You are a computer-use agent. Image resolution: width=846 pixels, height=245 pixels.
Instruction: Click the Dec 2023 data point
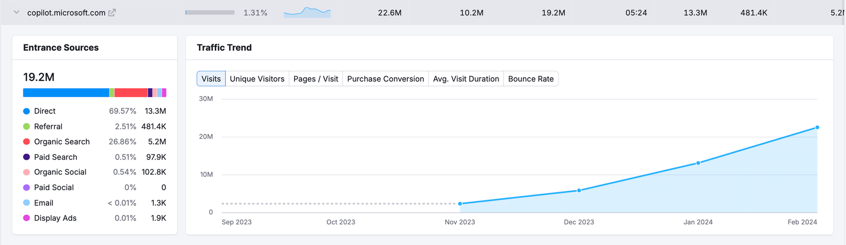click(x=579, y=190)
